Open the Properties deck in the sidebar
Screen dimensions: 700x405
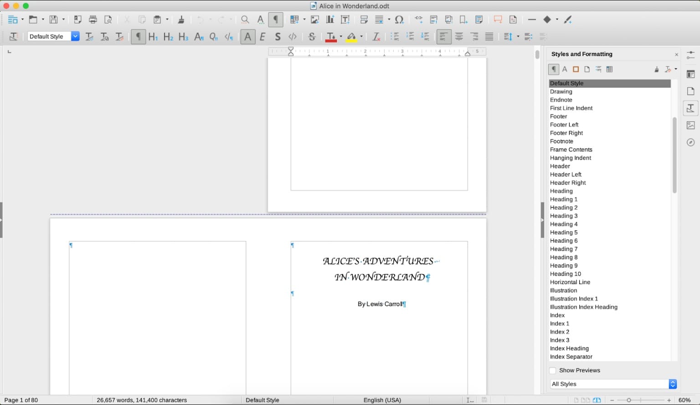690,73
